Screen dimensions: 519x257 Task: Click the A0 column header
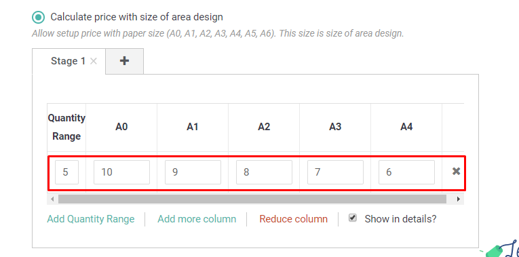pos(121,127)
